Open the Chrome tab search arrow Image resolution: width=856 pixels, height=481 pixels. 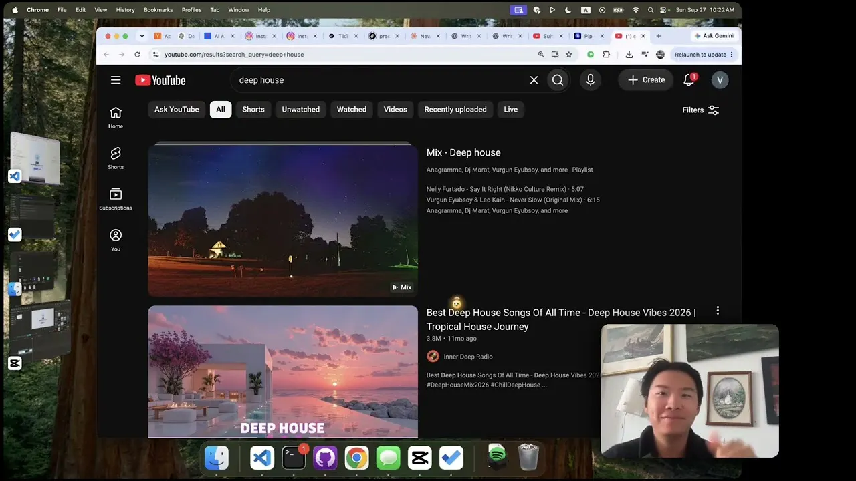(x=142, y=36)
